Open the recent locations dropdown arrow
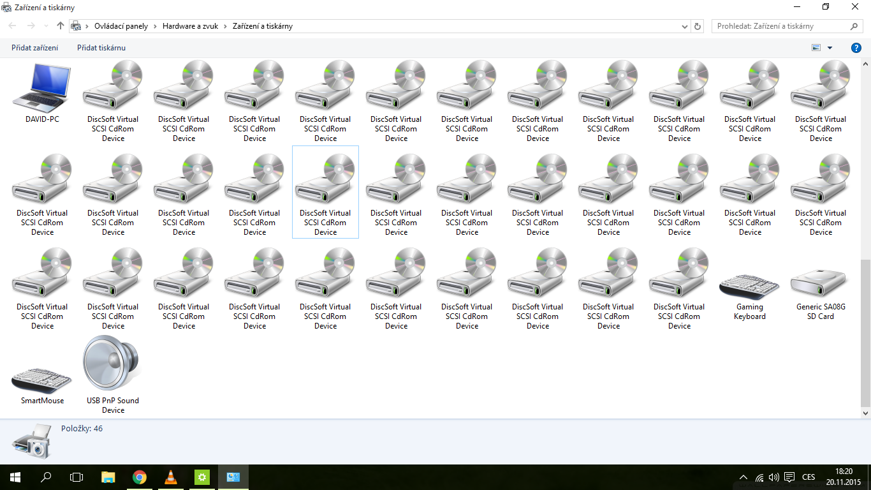Screen dimensions: 871x490 click(x=46, y=26)
